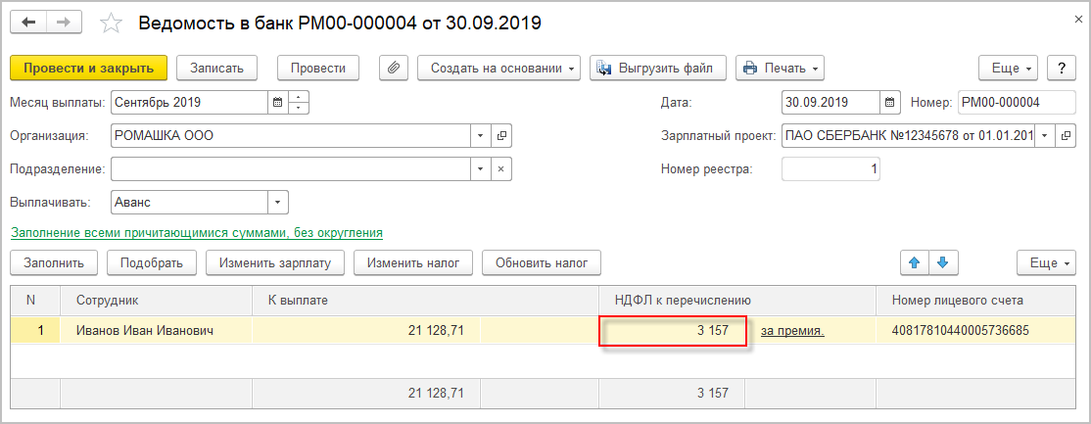Image resolution: width=1091 pixels, height=424 pixels.
Task: Open the fill settings link
Action: pos(196,233)
